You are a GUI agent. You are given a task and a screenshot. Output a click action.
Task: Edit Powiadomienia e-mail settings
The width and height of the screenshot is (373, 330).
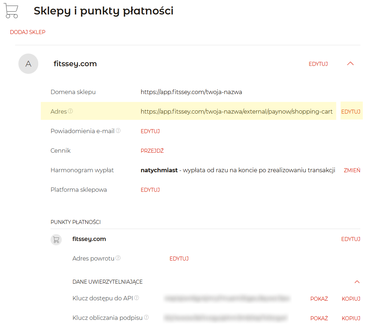(150, 131)
